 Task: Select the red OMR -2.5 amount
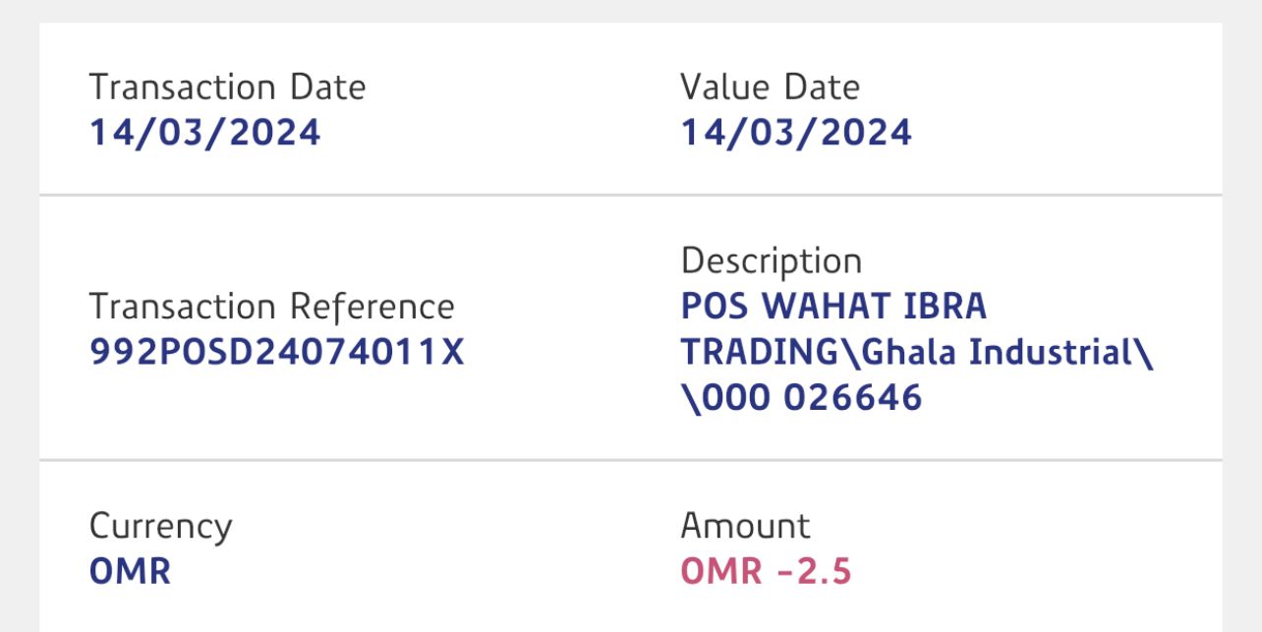[x=766, y=571]
